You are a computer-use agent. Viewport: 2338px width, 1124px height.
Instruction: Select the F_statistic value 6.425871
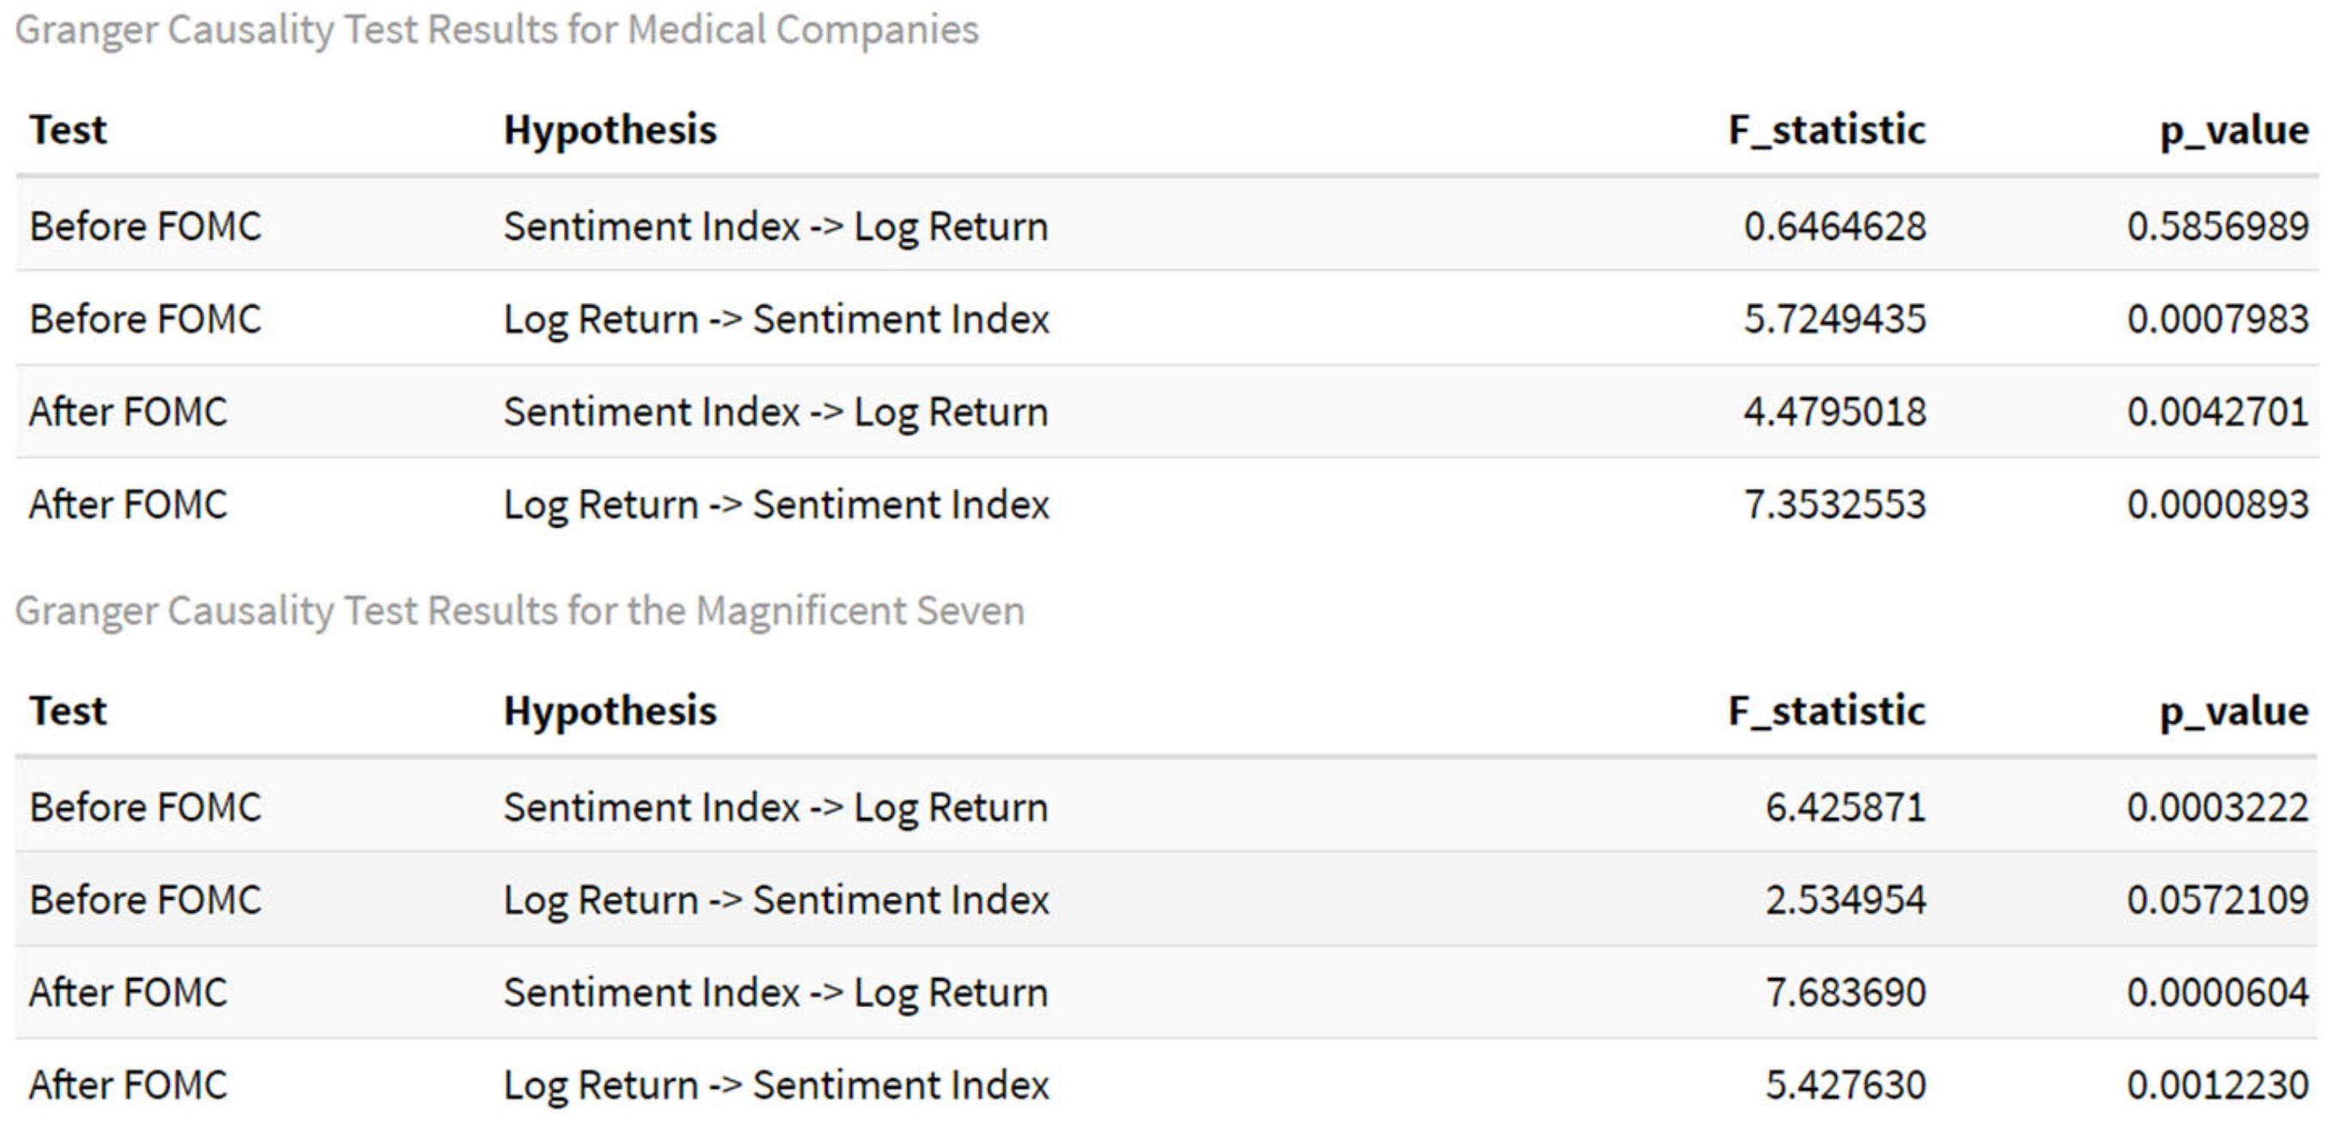tap(1845, 808)
